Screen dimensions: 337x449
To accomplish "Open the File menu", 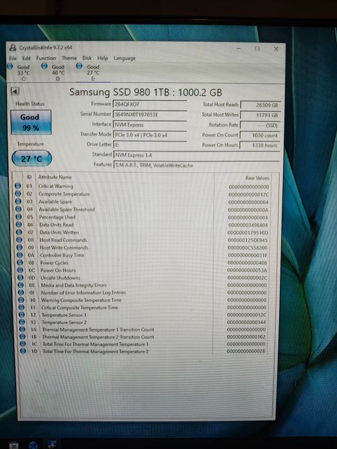I will (x=13, y=58).
